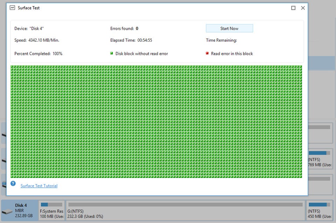The image size is (336, 223).
Task: Click the 450 MB partition usage bar
Action: [x=319, y=204]
